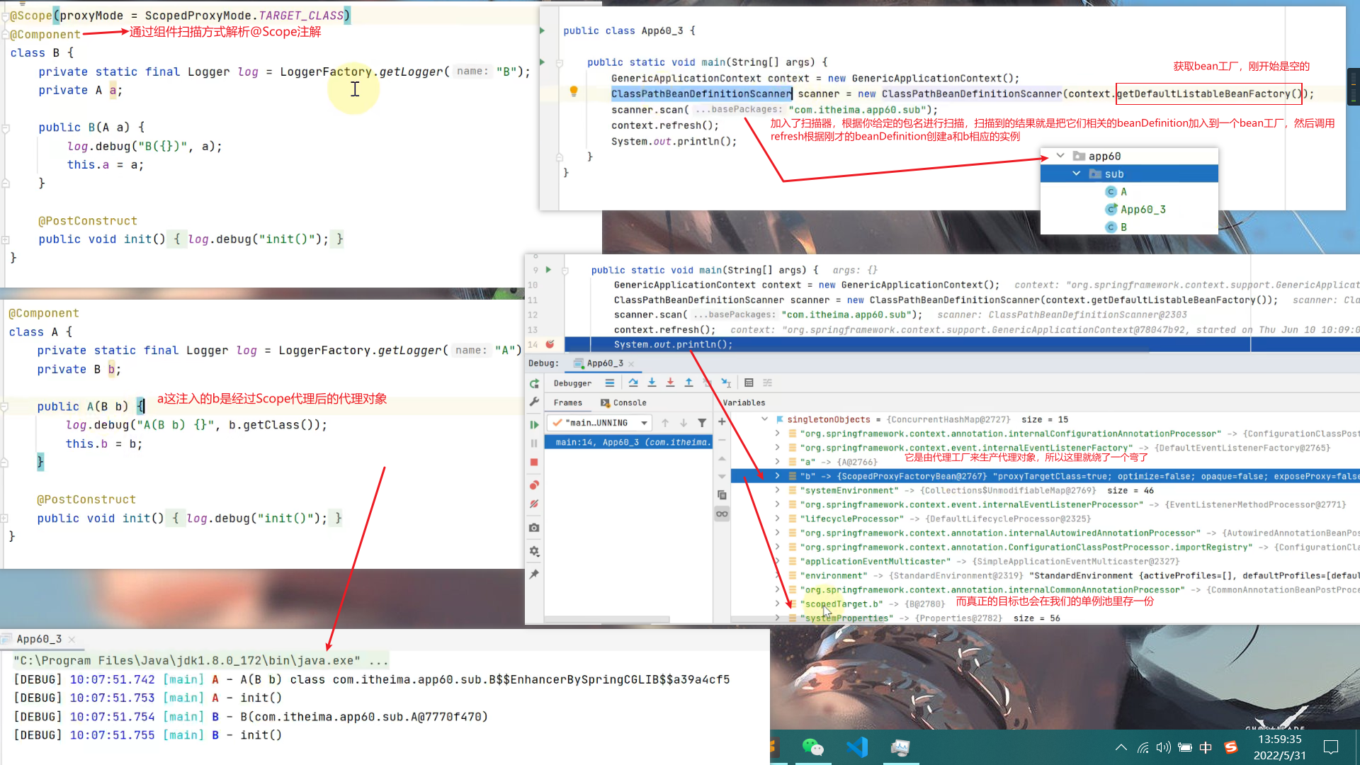Open Evaluate Expression calculator icon
Viewport: 1360px width, 765px height.
(749, 382)
